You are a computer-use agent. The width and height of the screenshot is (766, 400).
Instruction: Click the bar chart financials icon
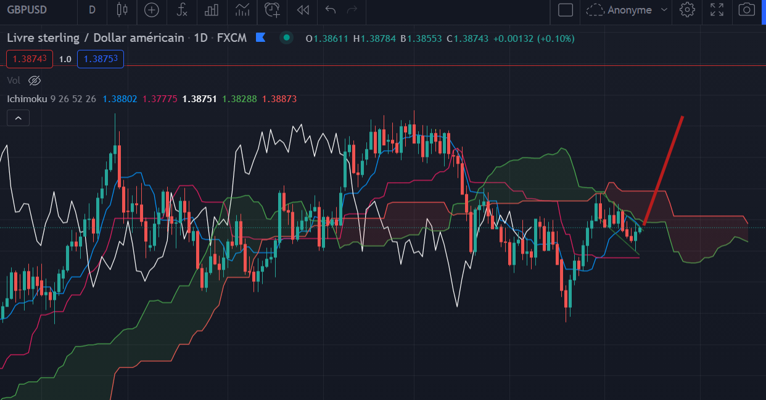point(212,10)
